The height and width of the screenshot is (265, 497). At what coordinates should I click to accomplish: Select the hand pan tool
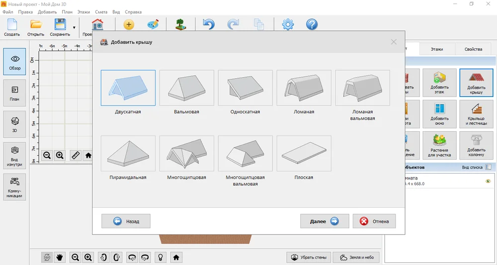tap(59, 258)
